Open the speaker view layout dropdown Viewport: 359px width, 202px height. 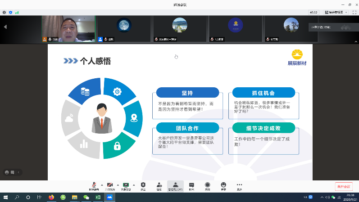point(336,12)
